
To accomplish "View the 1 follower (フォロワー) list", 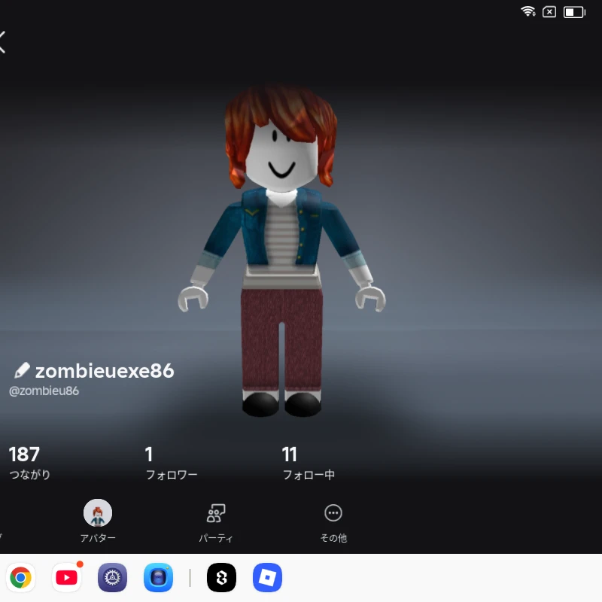I will coord(172,462).
